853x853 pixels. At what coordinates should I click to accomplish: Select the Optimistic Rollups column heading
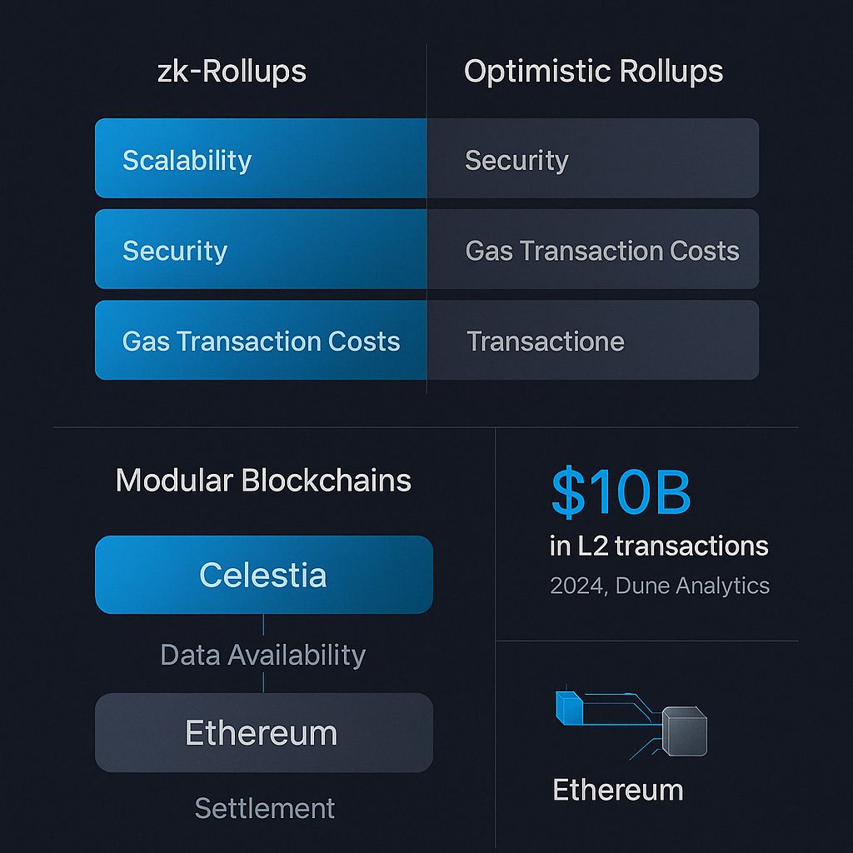click(x=593, y=72)
